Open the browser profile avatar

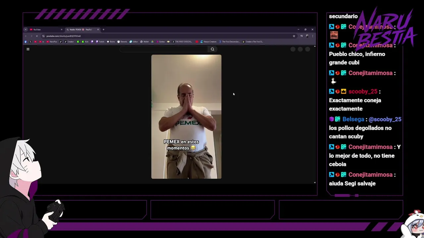(x=307, y=36)
